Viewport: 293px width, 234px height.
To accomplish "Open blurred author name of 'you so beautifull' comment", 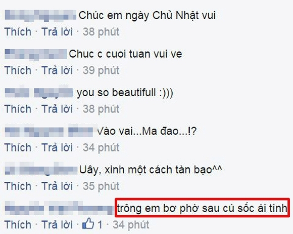I will point(39,92).
